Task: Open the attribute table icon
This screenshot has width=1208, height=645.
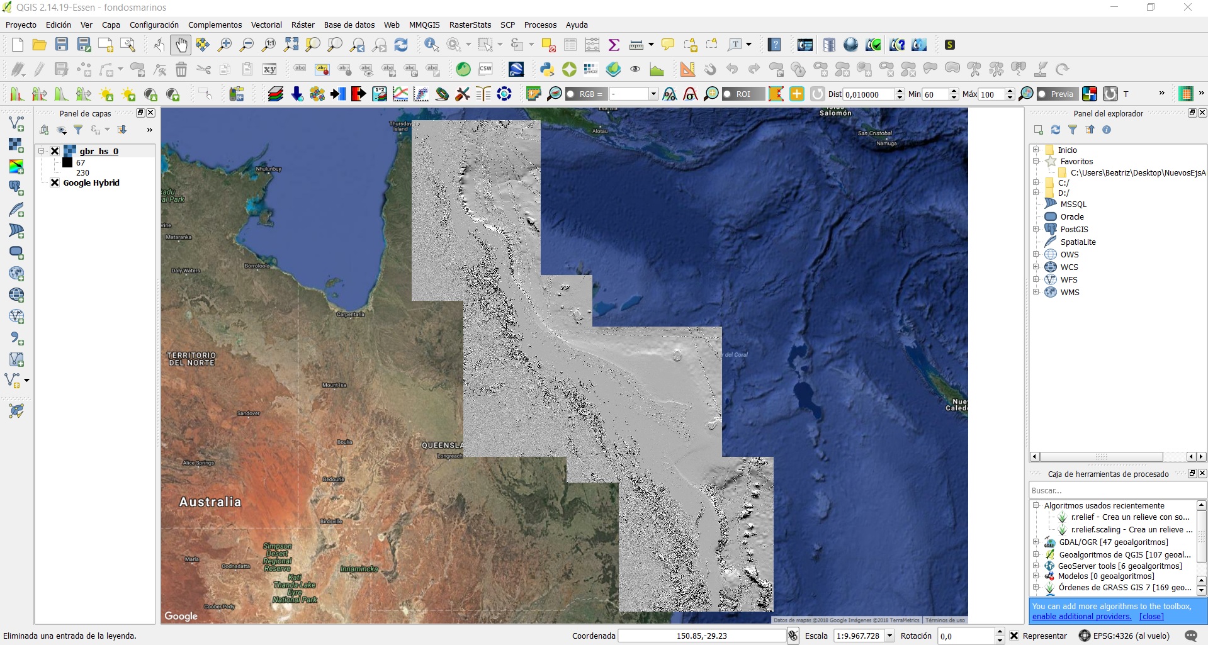Action: pos(570,45)
